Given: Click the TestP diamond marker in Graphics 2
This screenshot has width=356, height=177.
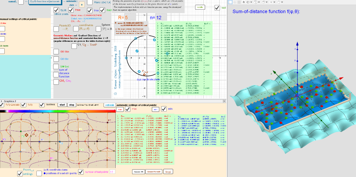Looking at the screenshot, I should click(27, 135).
